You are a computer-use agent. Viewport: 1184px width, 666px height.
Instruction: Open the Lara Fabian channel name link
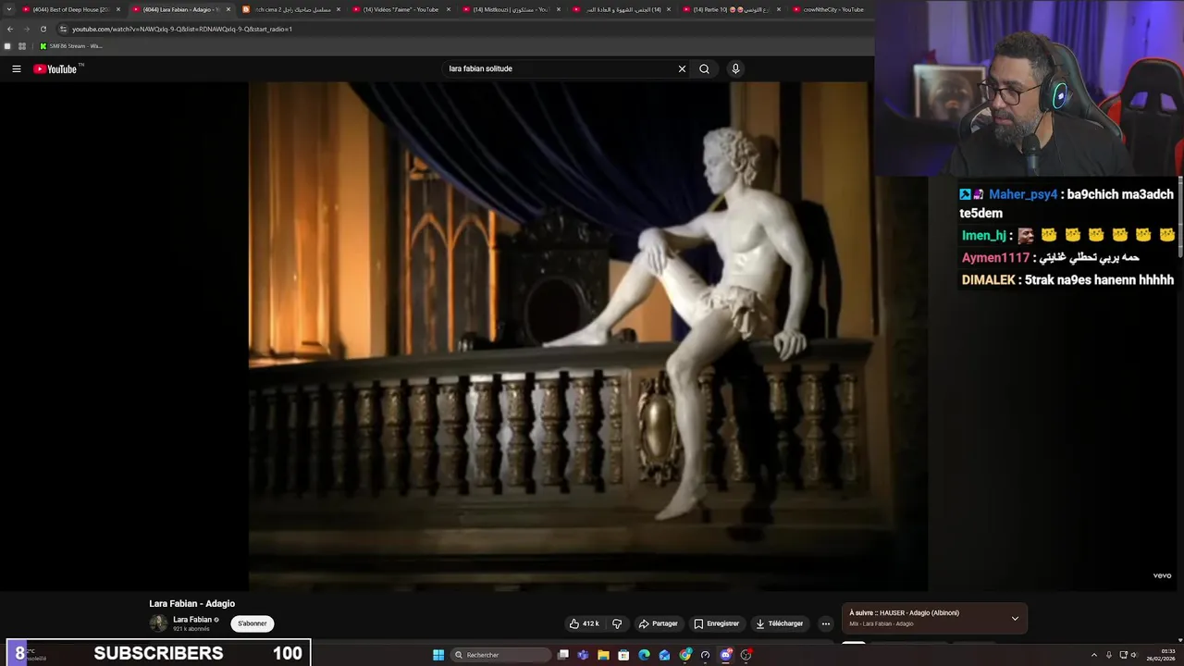[192, 620]
